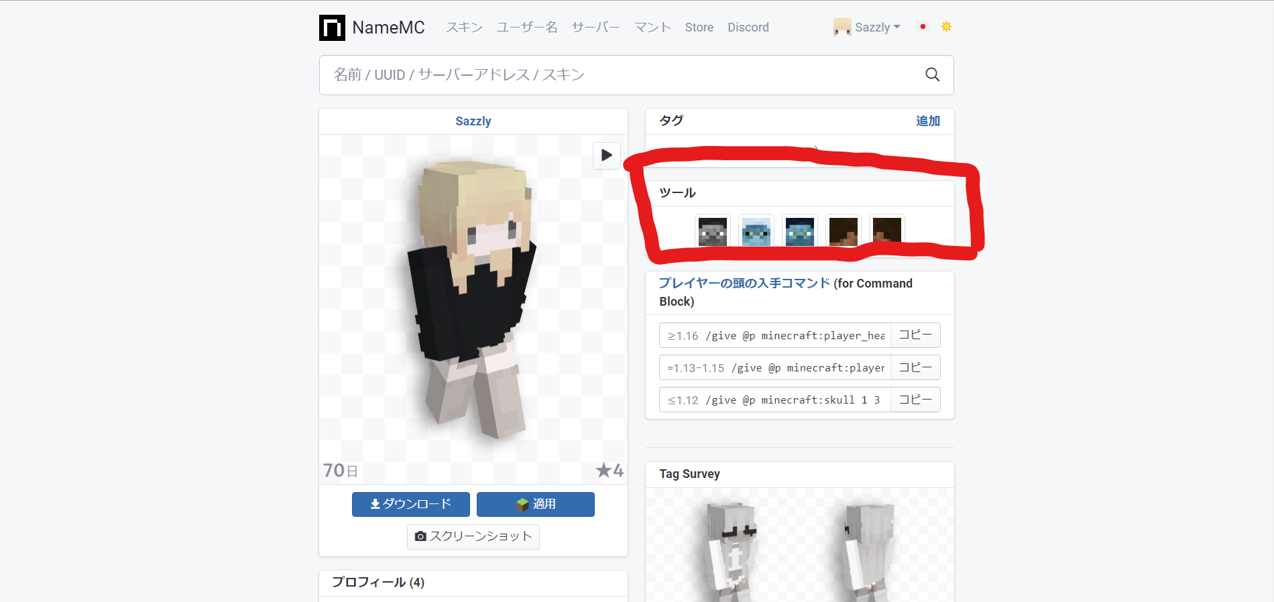This screenshot has width=1274, height=602.
Task: Select the fourth brown head tool icon
Action: (844, 231)
